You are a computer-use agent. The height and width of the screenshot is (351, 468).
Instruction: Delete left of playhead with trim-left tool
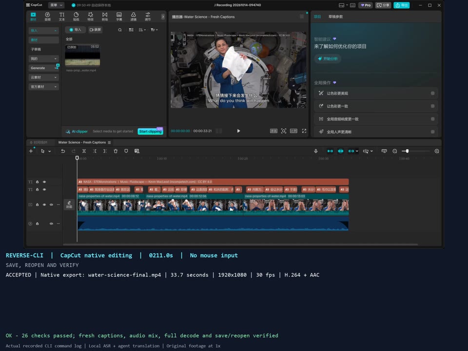[95, 151]
